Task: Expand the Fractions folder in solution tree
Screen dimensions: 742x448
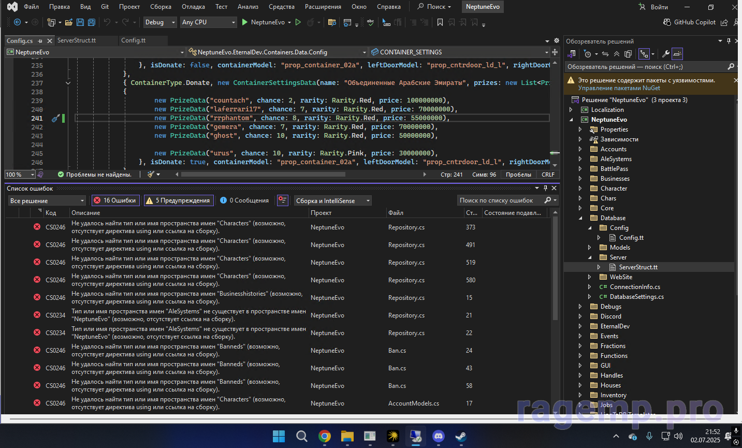Action: click(x=580, y=346)
